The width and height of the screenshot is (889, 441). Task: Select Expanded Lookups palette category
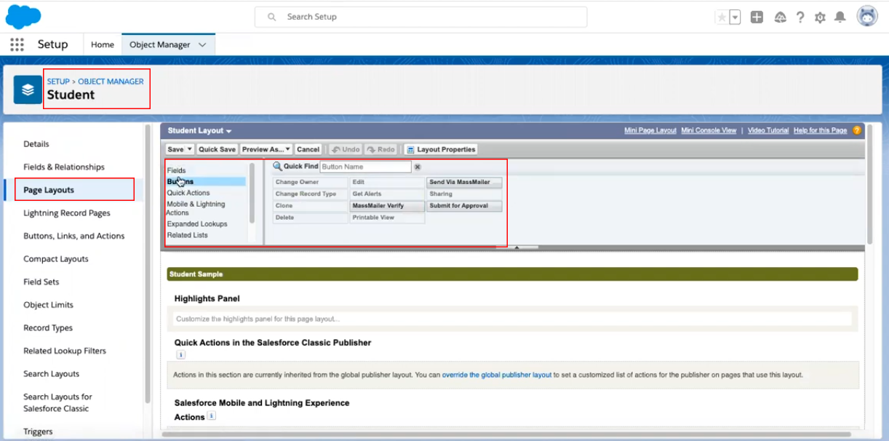197,224
